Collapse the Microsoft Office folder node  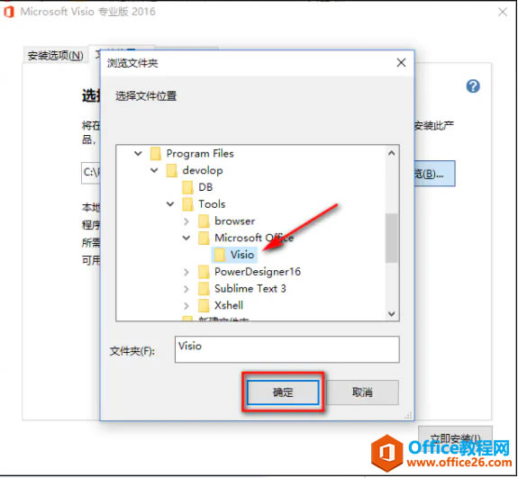(186, 238)
